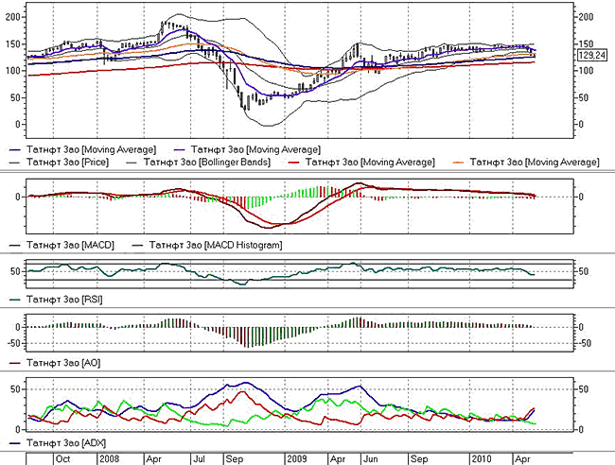Viewport: 615px width, 465px height.
Task: Click the -50 value on the AO panel's left axis
Action: point(13,344)
